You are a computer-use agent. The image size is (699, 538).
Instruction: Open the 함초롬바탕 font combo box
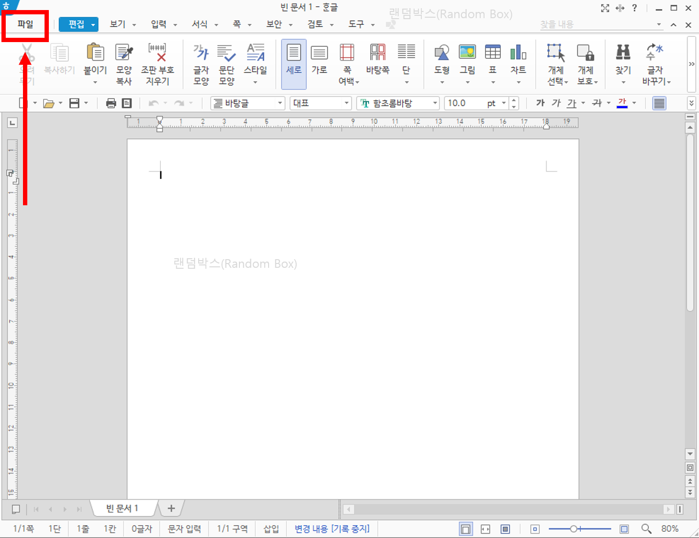(x=398, y=103)
